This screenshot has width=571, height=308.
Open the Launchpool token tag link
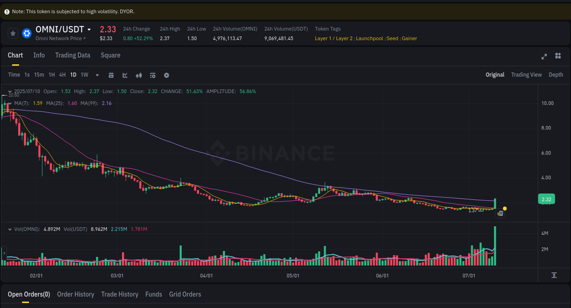coord(369,38)
